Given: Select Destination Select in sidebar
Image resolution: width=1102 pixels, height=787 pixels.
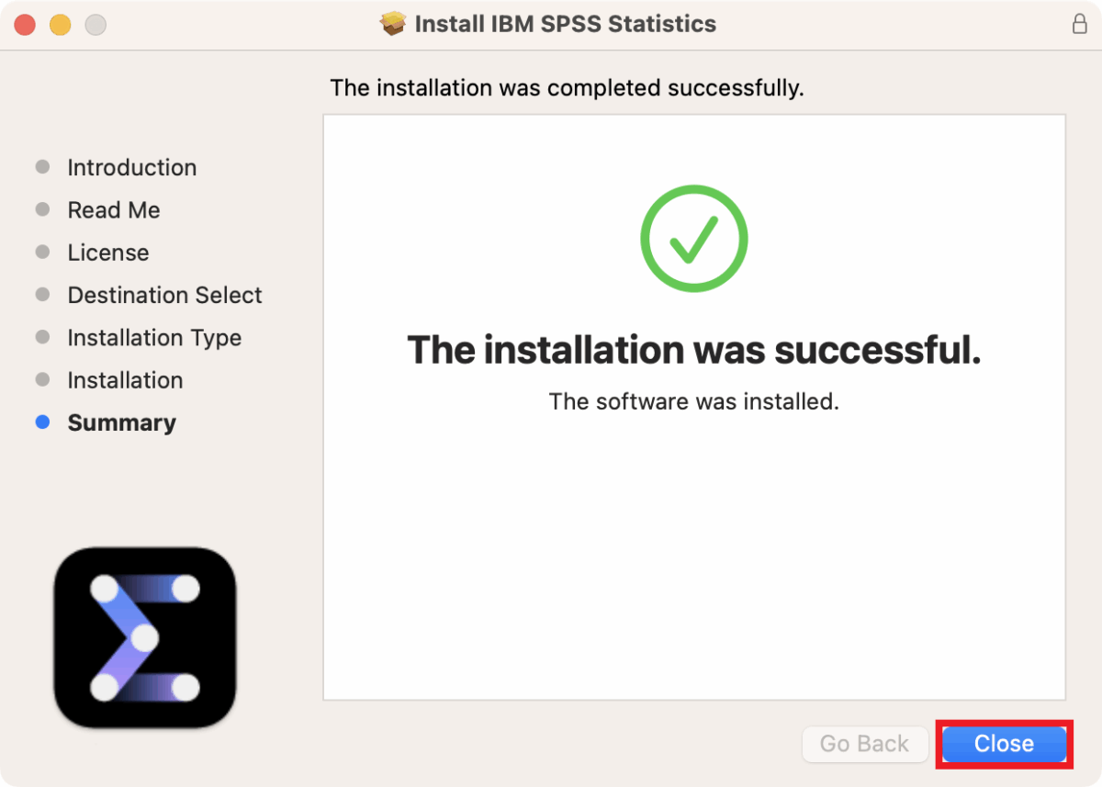Looking at the screenshot, I should point(164,295).
